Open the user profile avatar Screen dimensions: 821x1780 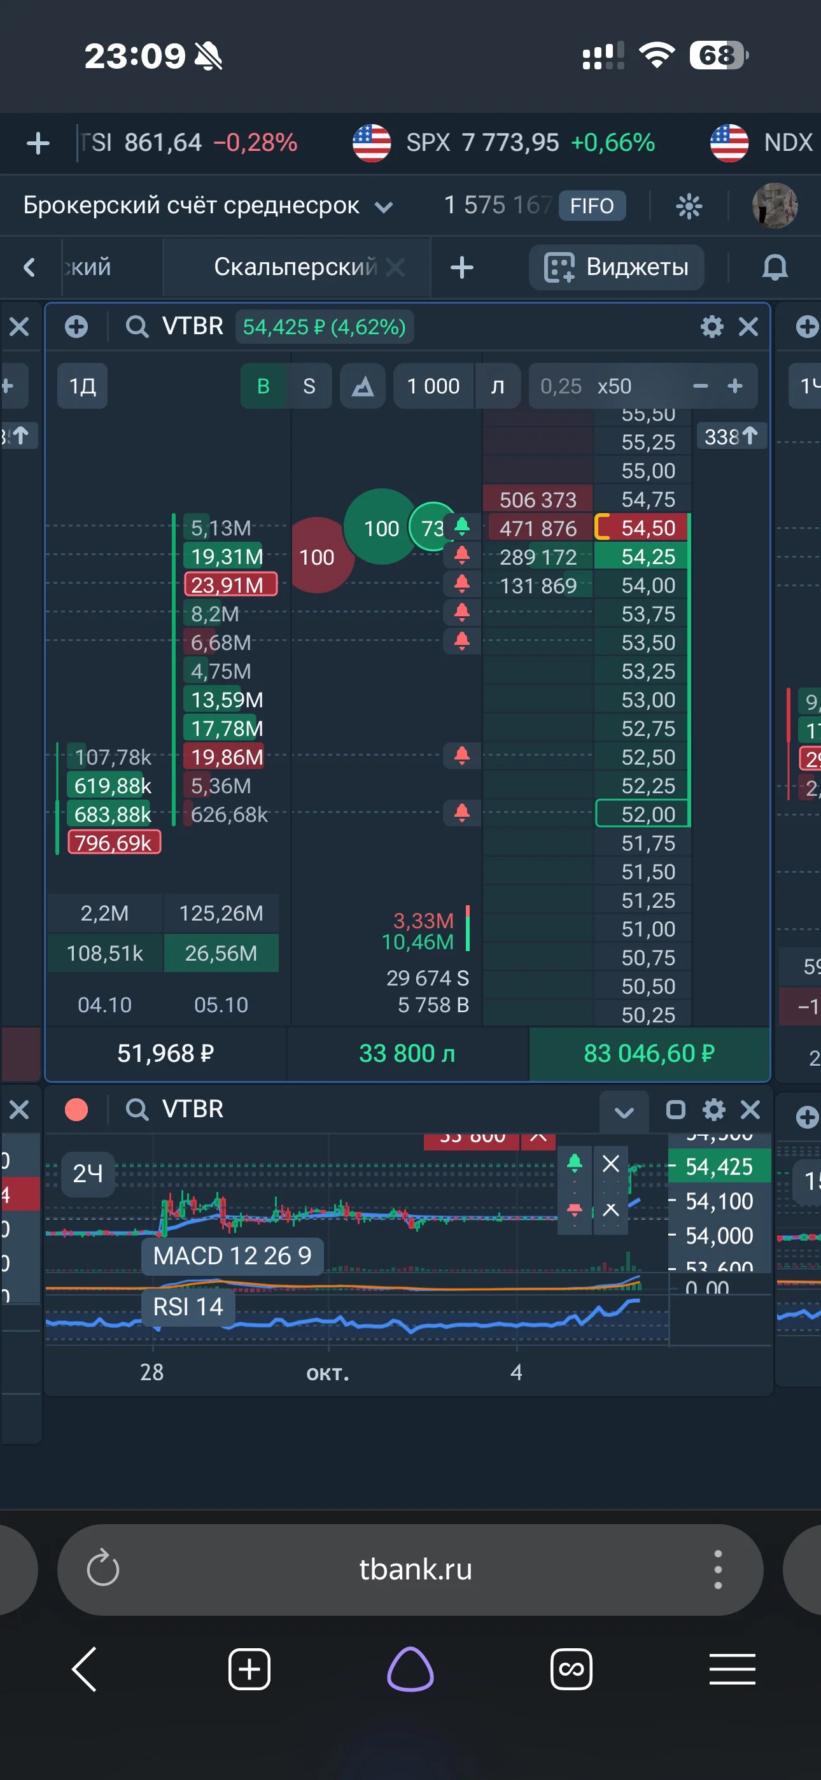[x=775, y=205]
